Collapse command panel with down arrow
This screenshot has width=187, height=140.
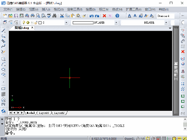2,124
